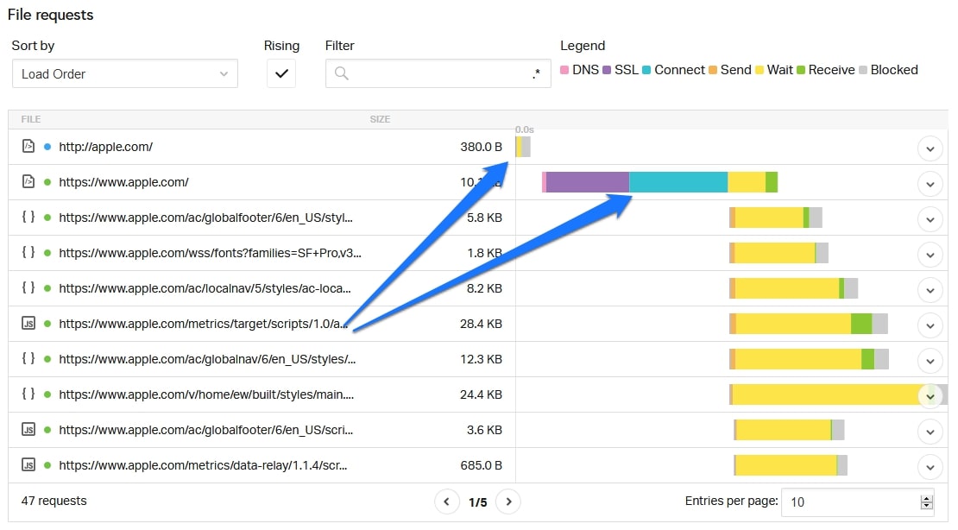958x530 pixels.
Task: Click the FILE column header
Action: 30,119
